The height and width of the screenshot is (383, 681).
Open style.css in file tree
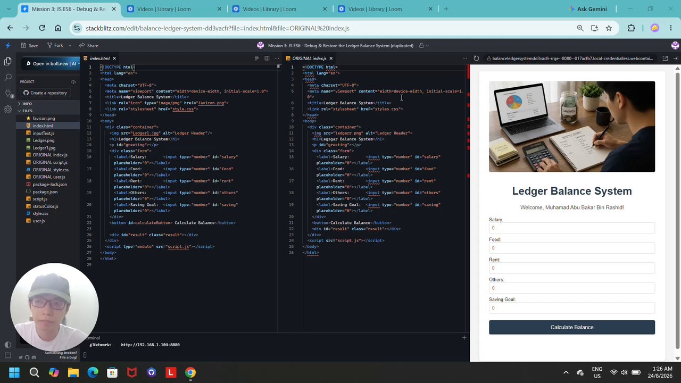coord(40,214)
